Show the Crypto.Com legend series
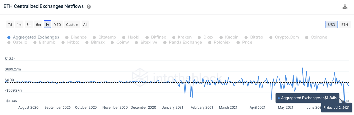 pyautogui.click(x=284, y=37)
